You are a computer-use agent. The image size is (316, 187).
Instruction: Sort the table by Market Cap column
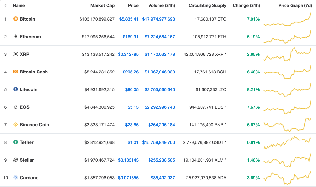102,6
